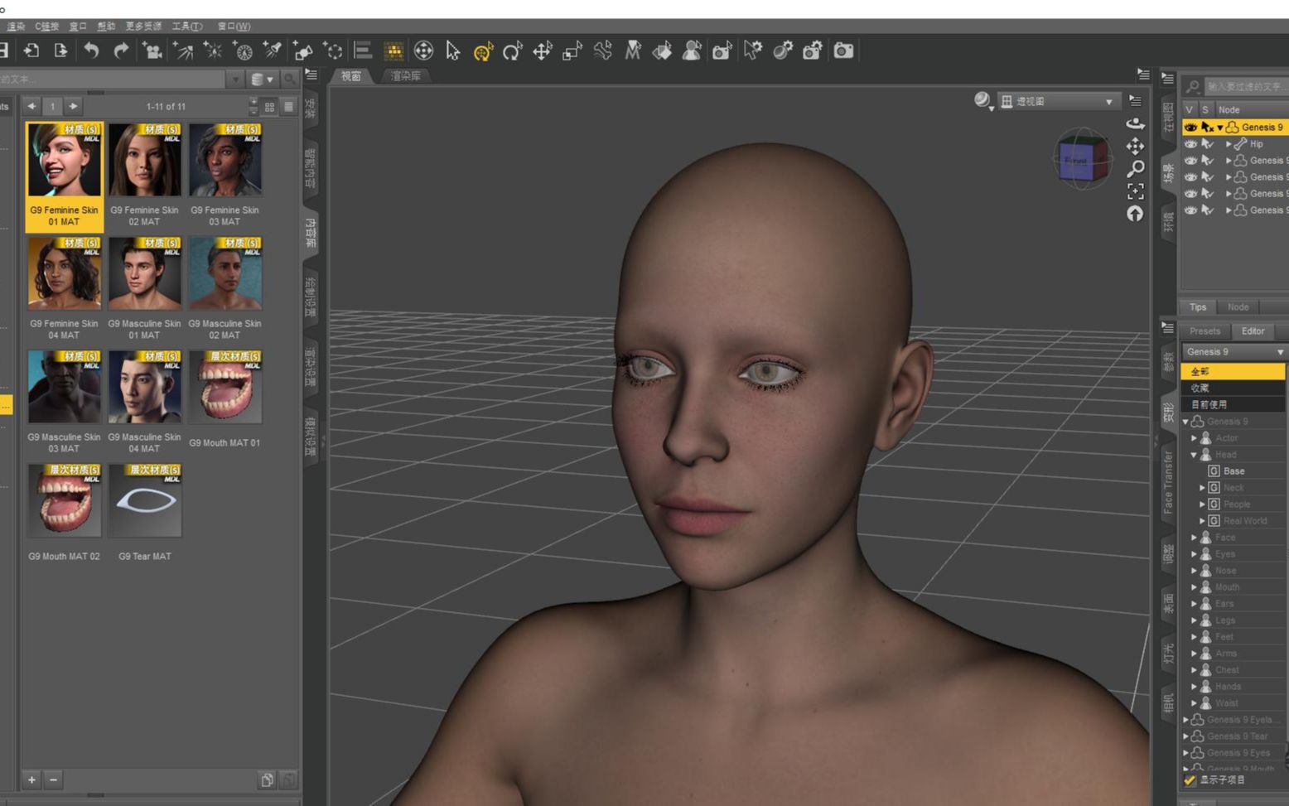Collapse the Head group in shaping tree

tap(1194, 455)
